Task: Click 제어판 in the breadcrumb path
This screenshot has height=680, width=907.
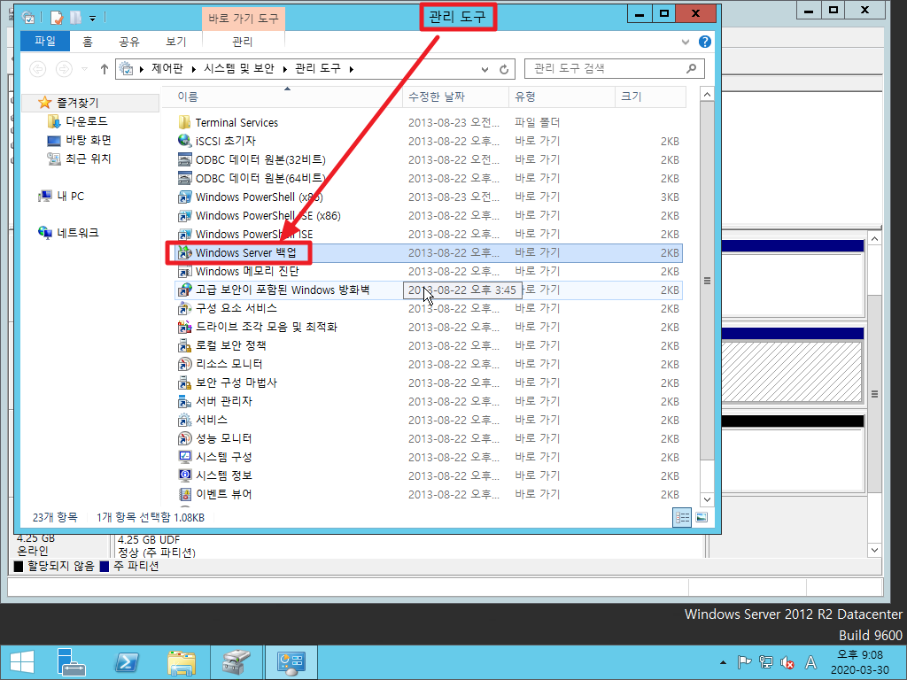Action: (167, 69)
